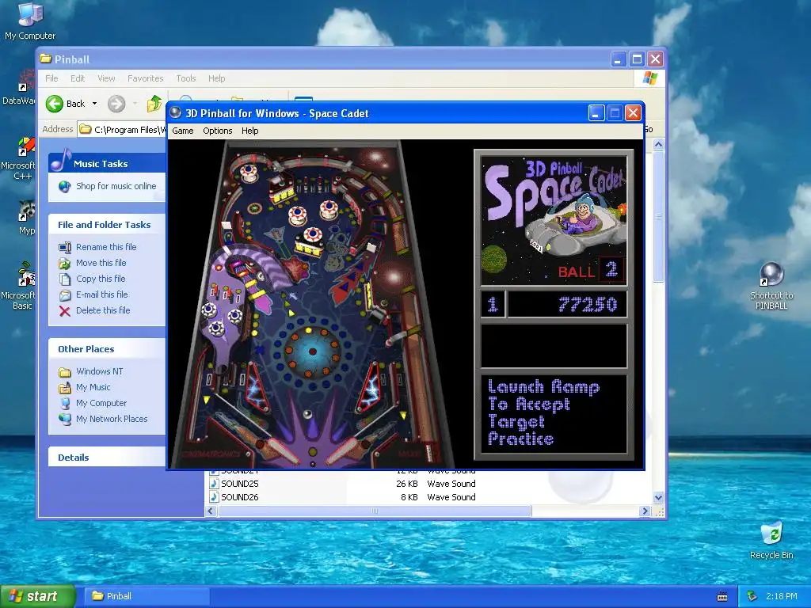811x608 pixels.
Task: Click the Forward arrow in Explorer toolbar
Action: (x=116, y=104)
